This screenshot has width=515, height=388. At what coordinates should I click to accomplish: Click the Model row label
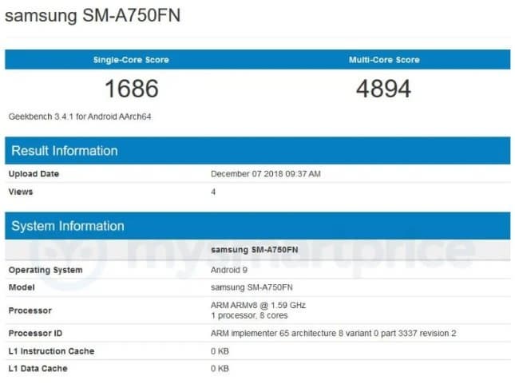[x=22, y=287]
